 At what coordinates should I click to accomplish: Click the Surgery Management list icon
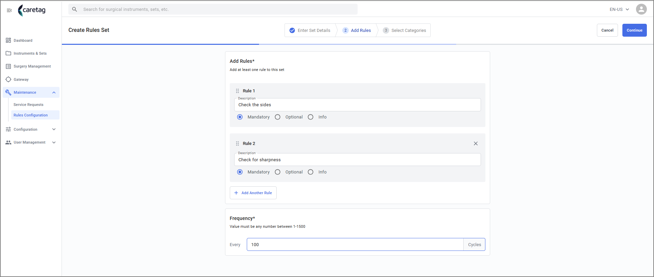click(8, 67)
